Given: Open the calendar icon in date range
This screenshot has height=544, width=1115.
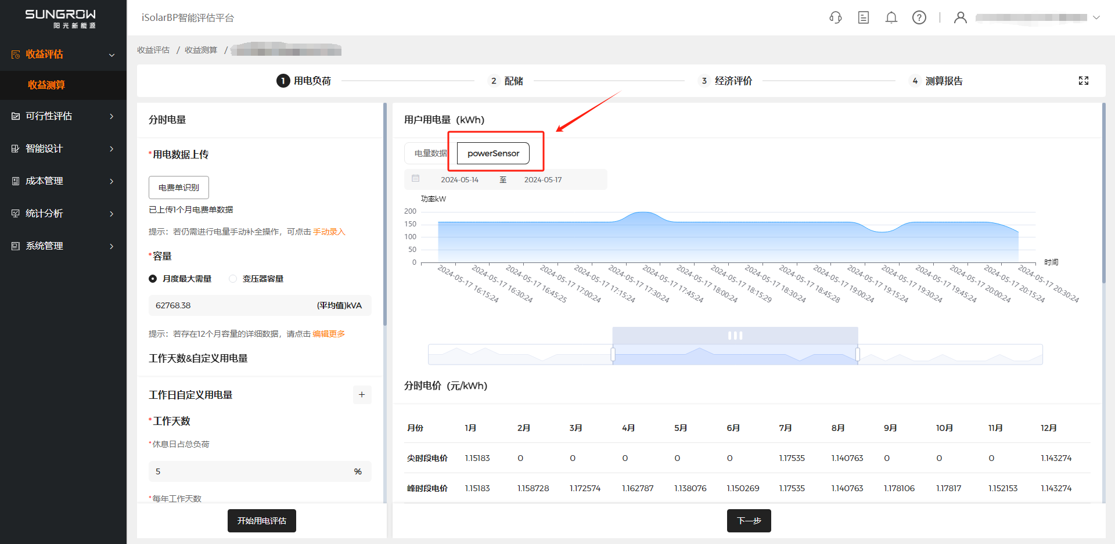Looking at the screenshot, I should [416, 179].
